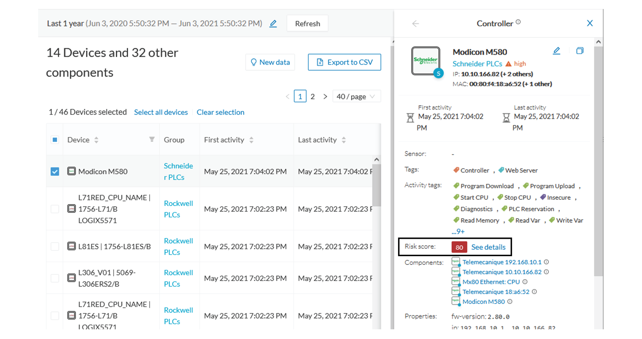This screenshot has width=642, height=339.
Task: Click the PLC Reservation activity tag
Action: 528,209
